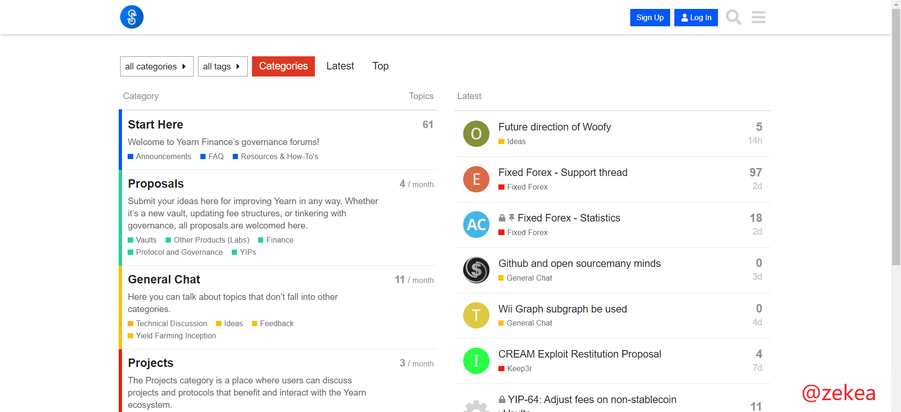Open the search magnifier icon

[733, 17]
